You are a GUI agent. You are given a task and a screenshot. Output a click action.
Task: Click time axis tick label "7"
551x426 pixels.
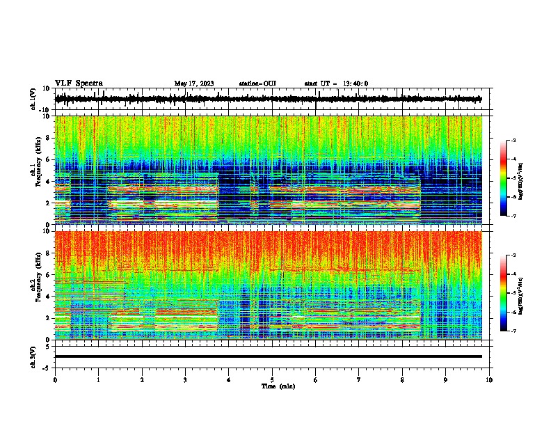tap(359, 380)
